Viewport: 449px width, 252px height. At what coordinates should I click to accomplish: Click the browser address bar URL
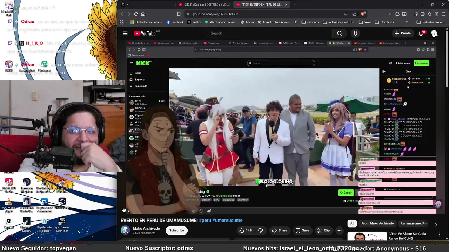point(215,14)
